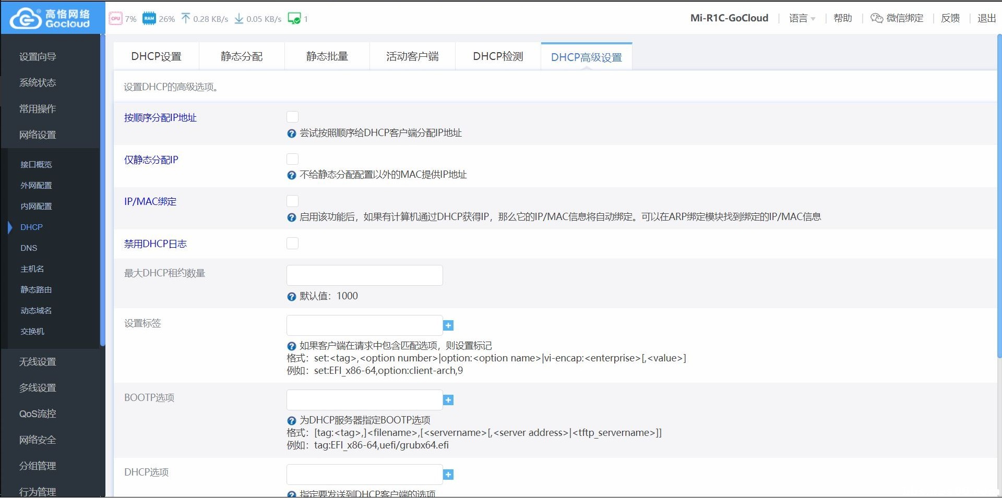1002x498 pixels.
Task: Click the logout link
Action: pyautogui.click(x=986, y=18)
